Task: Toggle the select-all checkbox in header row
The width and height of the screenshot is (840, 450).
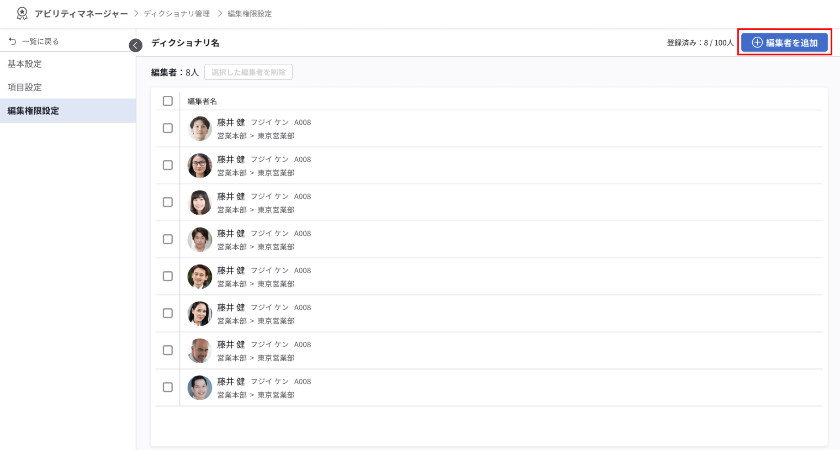Action: [168, 101]
